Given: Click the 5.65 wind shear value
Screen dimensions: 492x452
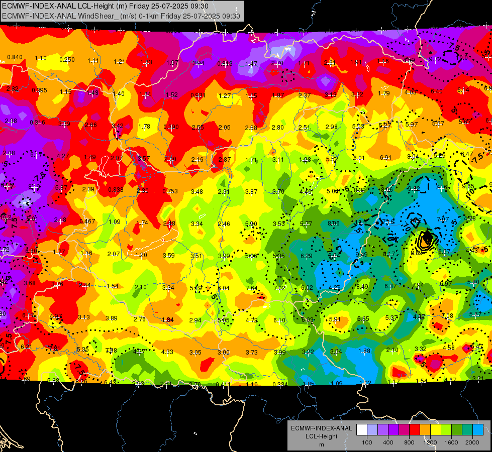Looking at the screenshot, I should pyautogui.click(x=363, y=319).
